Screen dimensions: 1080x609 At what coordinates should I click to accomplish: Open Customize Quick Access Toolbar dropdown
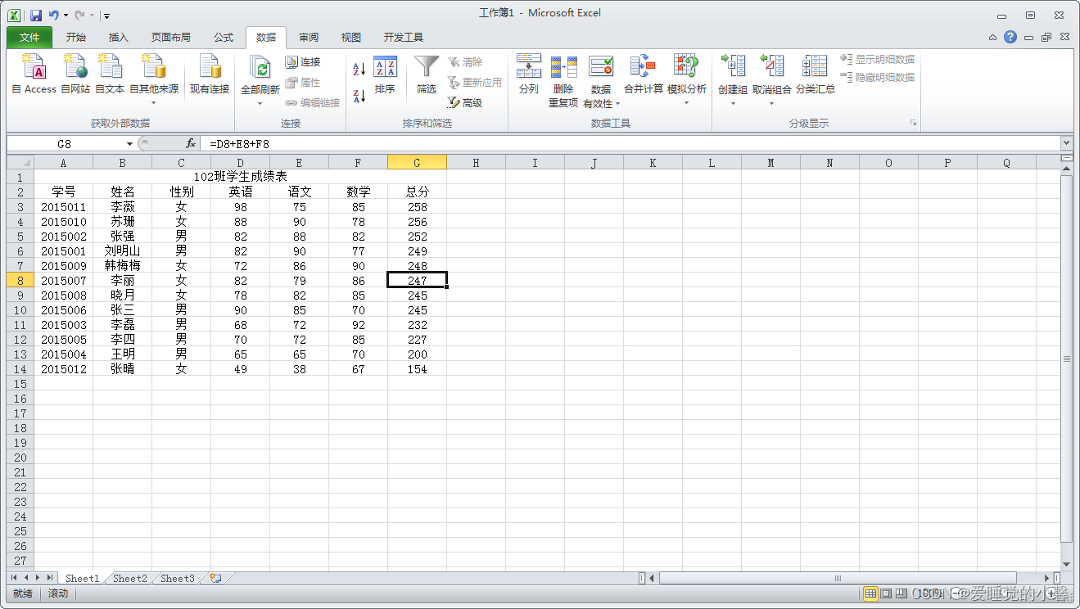[107, 16]
